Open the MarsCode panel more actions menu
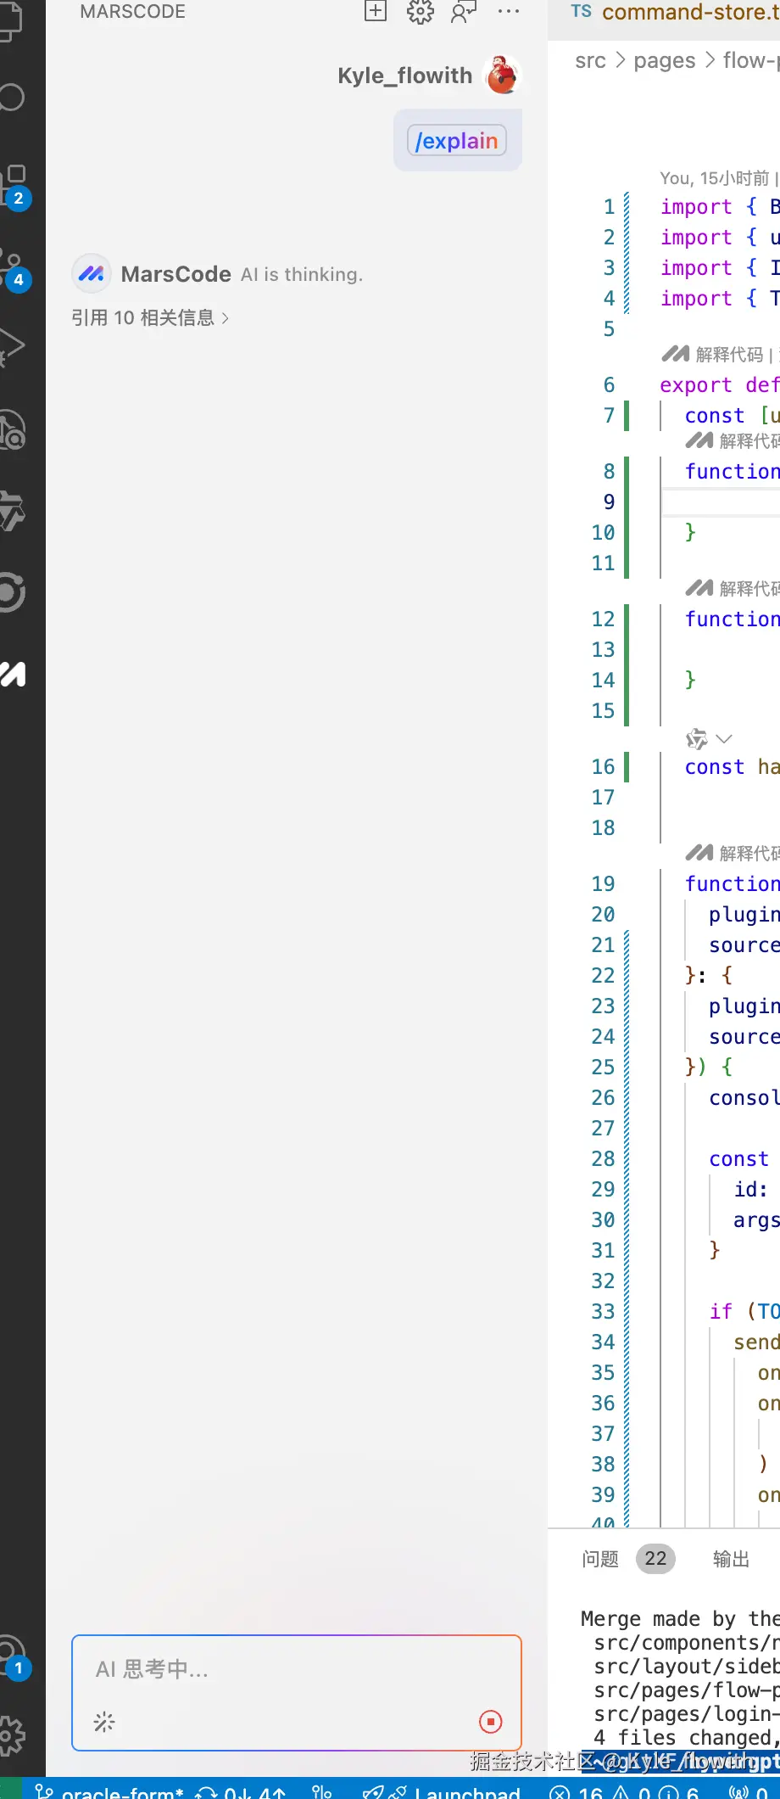The image size is (780, 1799). click(x=509, y=11)
